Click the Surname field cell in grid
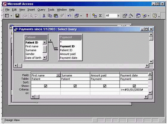This screenshot has width=167, height=124. 75,75
